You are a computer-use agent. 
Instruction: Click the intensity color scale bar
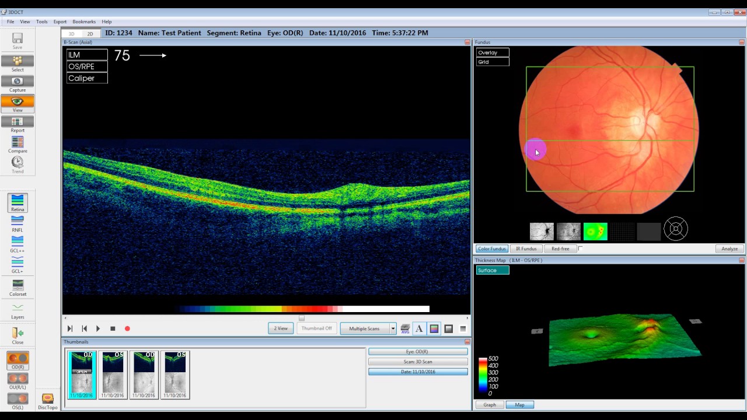[x=304, y=309]
